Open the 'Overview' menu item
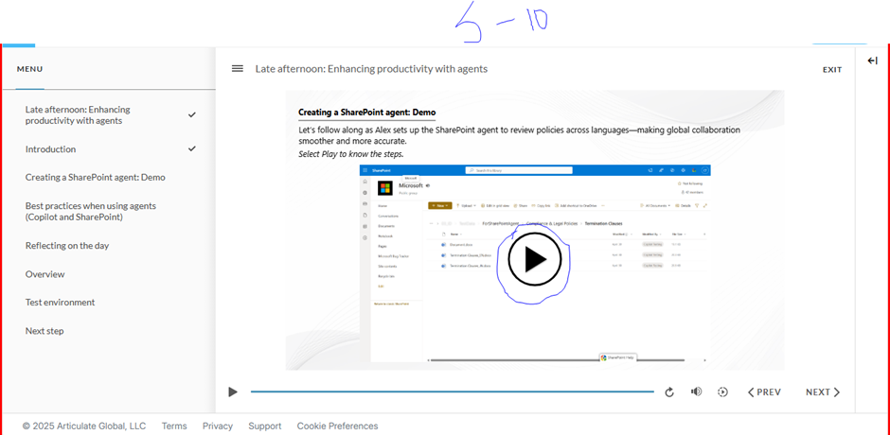The image size is (890, 435). pos(44,274)
